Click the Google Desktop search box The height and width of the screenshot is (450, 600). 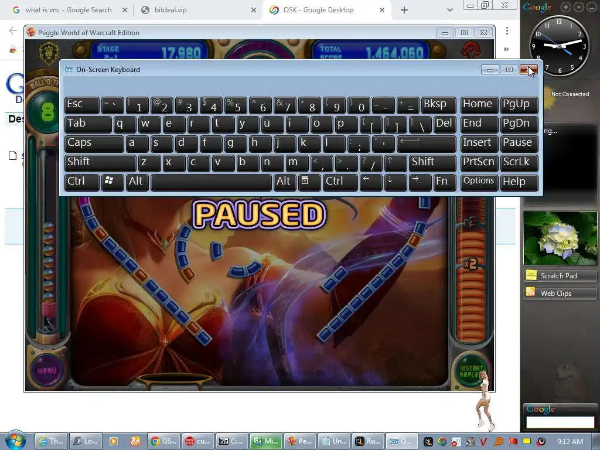point(560,422)
